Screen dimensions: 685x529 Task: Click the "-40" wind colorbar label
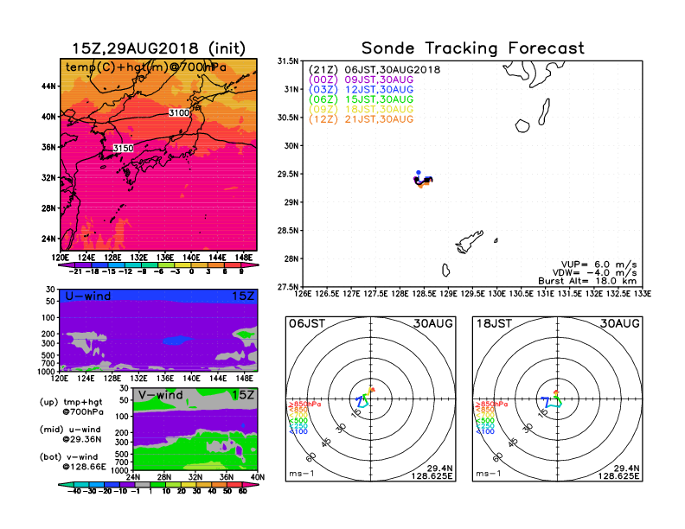click(x=74, y=492)
